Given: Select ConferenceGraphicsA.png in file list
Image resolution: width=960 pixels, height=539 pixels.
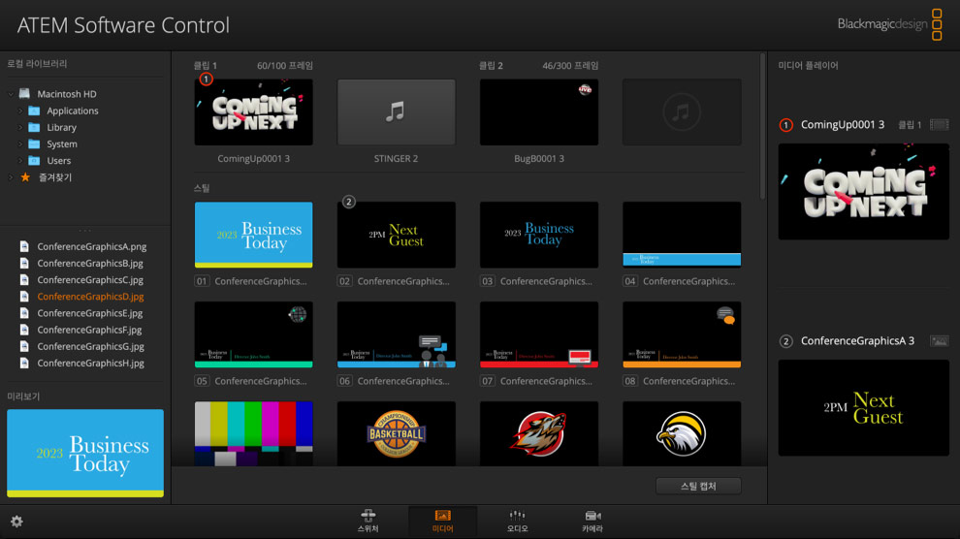Looking at the screenshot, I should click(91, 247).
